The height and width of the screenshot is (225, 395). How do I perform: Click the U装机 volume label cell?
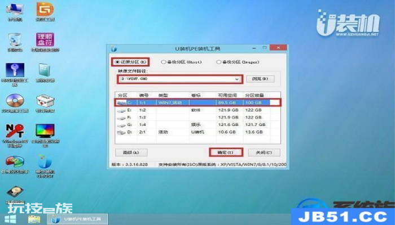coord(197,132)
